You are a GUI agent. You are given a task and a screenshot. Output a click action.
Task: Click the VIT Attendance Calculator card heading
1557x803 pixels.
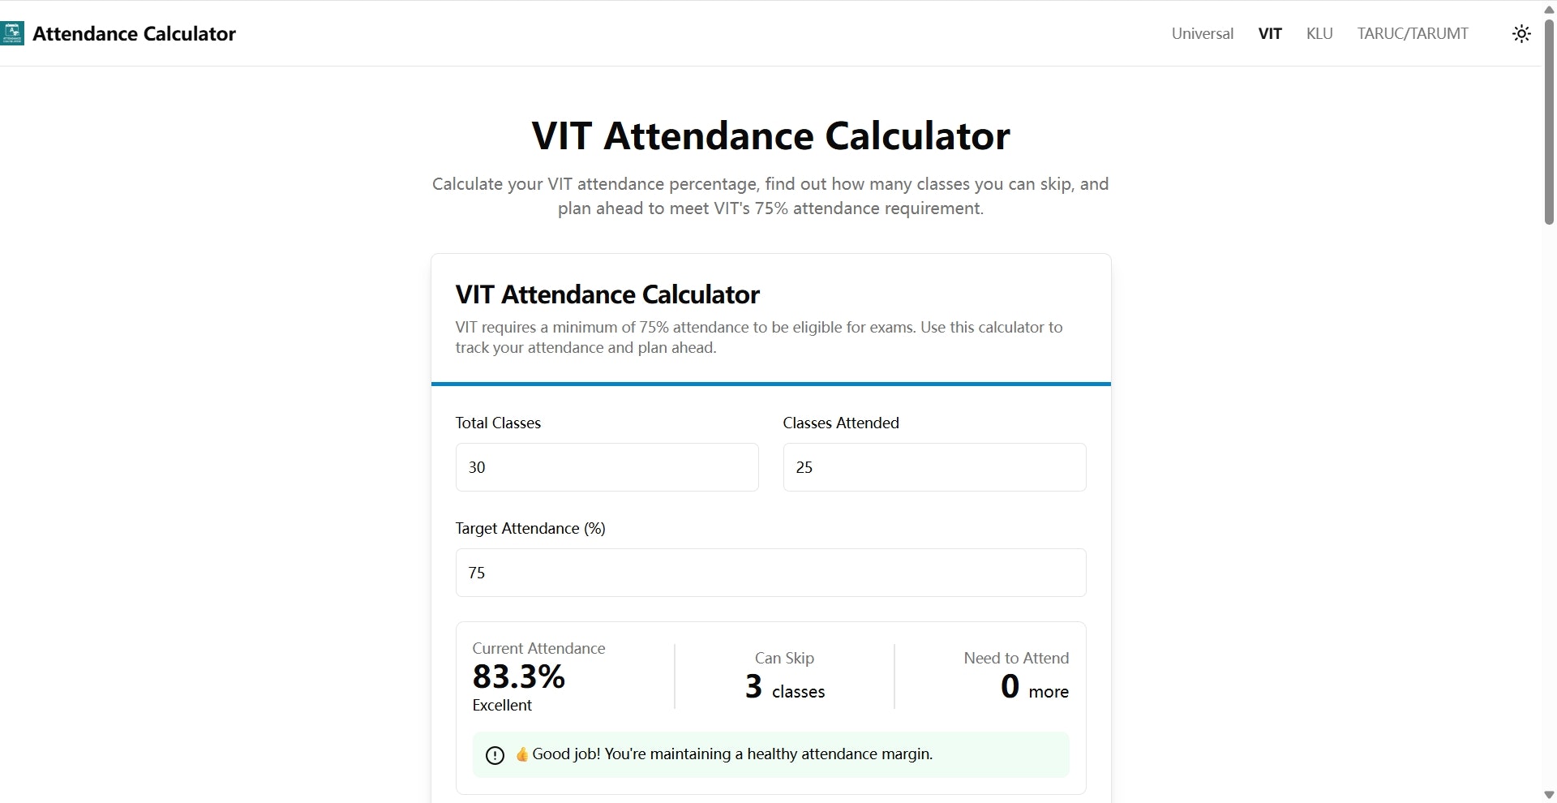(607, 294)
